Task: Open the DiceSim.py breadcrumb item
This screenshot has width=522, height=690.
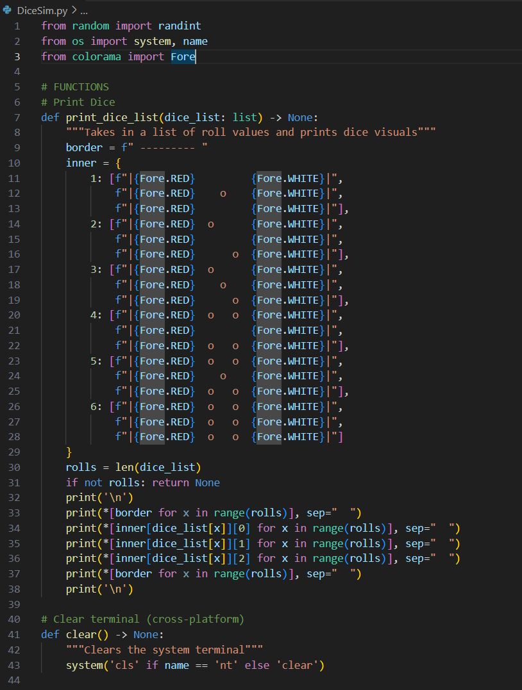Action: [x=42, y=10]
